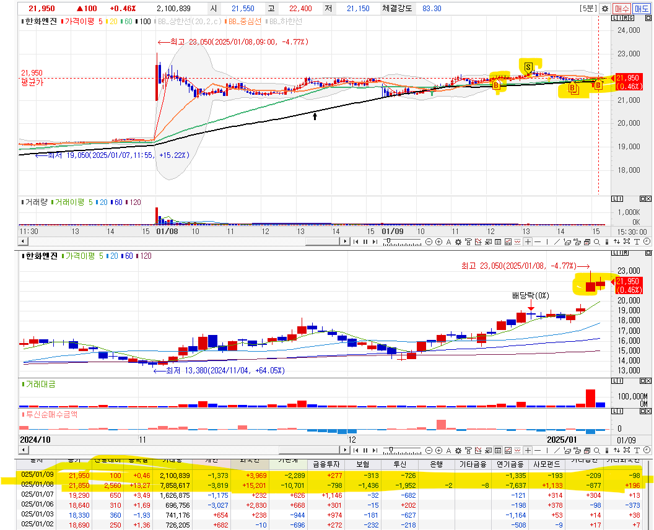Select the 025/01/02 row date
This screenshot has width=654, height=530.
37,524
